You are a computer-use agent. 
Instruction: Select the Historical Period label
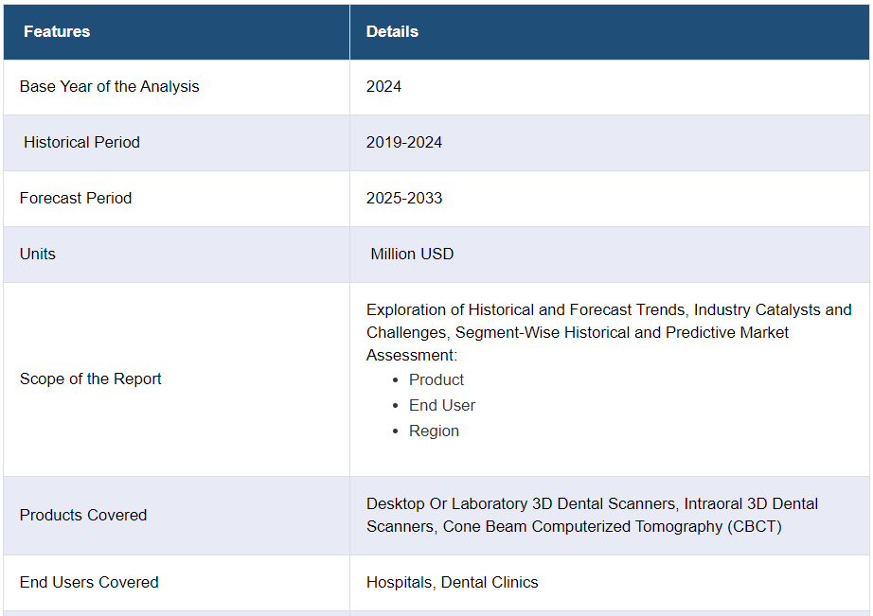click(81, 143)
